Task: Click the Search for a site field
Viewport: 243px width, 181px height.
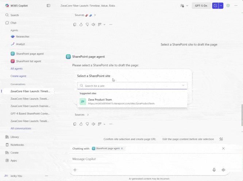Action: [x=132, y=86]
